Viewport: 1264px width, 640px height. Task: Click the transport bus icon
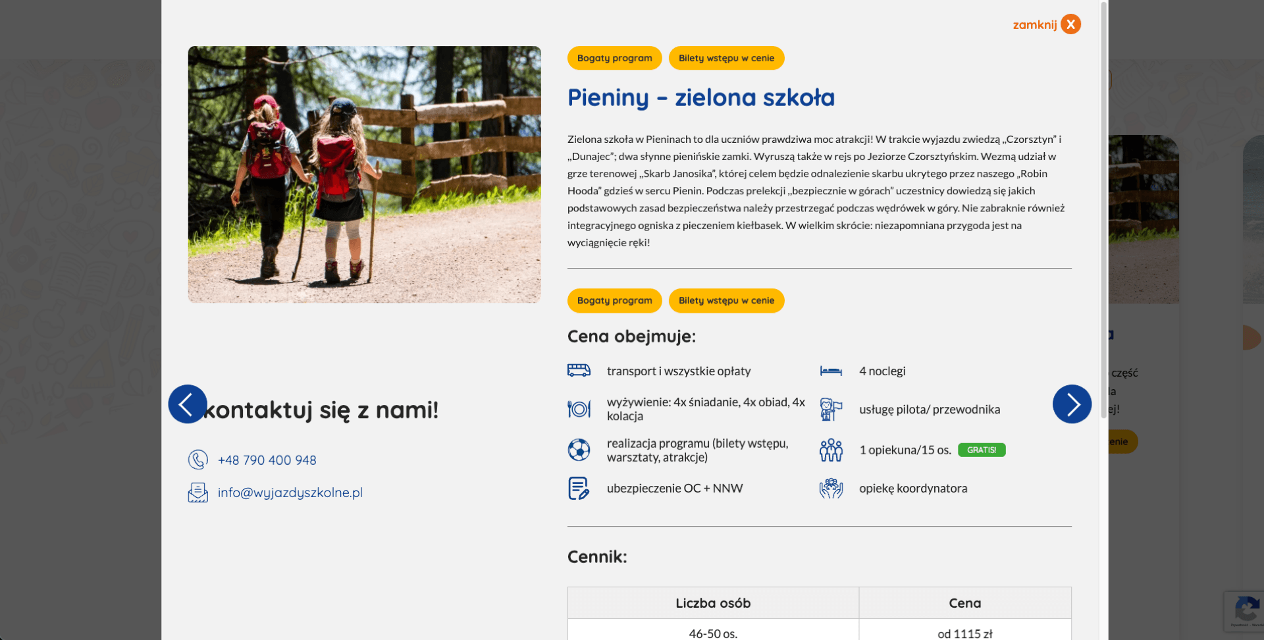[579, 371]
